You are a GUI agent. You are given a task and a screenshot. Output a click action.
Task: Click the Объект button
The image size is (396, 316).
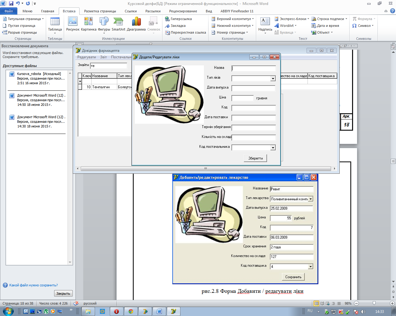click(x=322, y=32)
